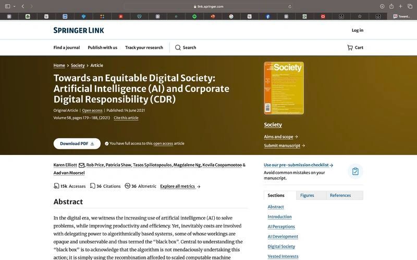Open Safari downloads icon
Image resolution: width=417 pixels, height=260 pixels.
(382, 6)
